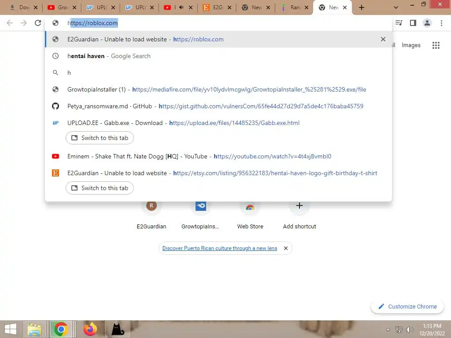Open the Google apps grid
Image resolution: width=451 pixels, height=338 pixels.
(x=436, y=45)
